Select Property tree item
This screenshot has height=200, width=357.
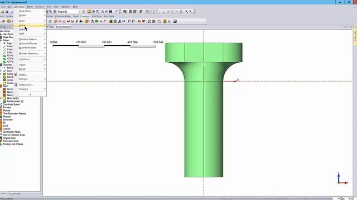pyautogui.click(x=7, y=117)
